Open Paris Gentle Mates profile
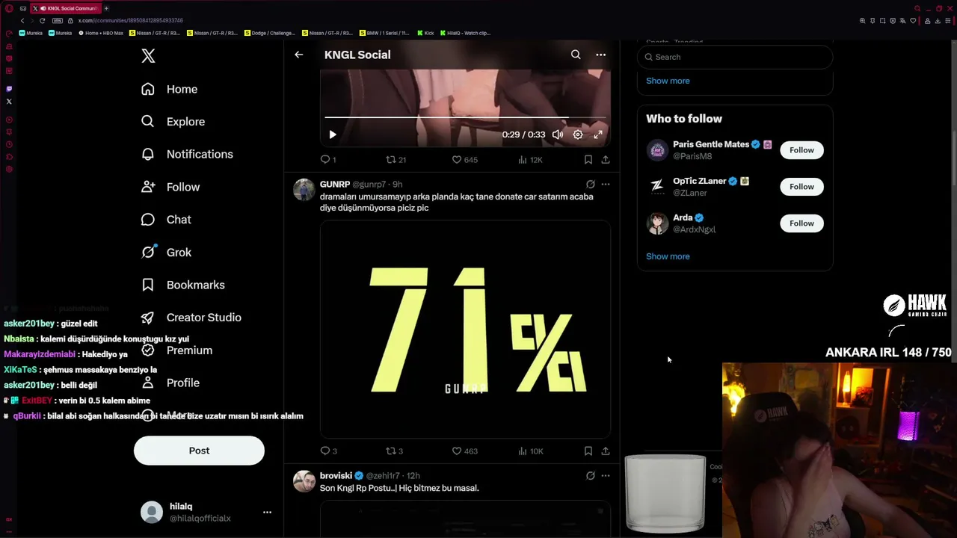Image resolution: width=957 pixels, height=538 pixels. (x=711, y=144)
